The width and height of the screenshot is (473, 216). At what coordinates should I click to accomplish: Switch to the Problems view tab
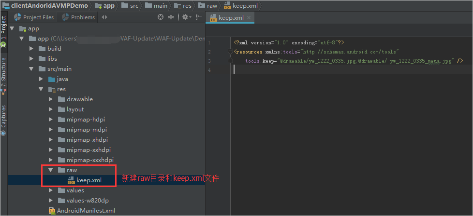click(78, 17)
